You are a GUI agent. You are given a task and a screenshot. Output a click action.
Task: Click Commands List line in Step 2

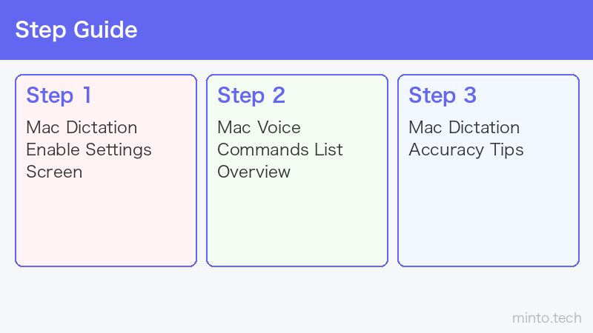pos(280,150)
